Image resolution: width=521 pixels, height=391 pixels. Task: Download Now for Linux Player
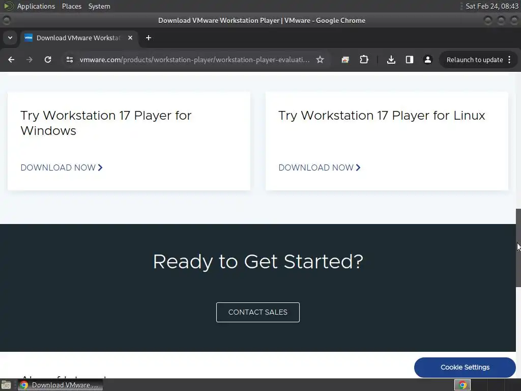(x=320, y=167)
